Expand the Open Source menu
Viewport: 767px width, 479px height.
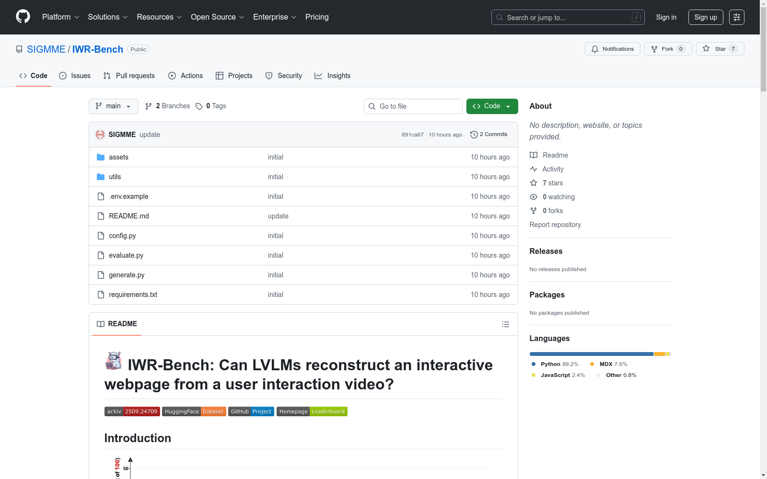pos(218,17)
